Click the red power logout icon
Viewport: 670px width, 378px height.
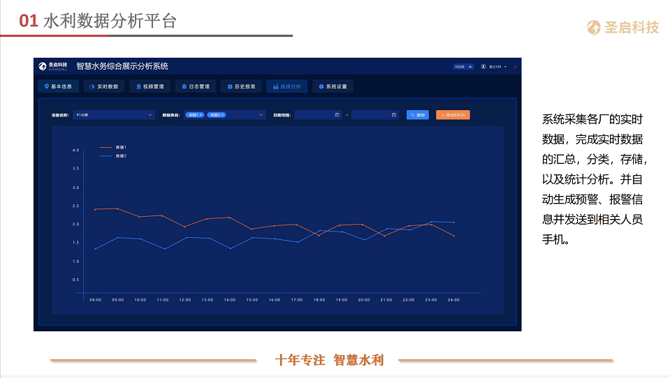pos(515,66)
